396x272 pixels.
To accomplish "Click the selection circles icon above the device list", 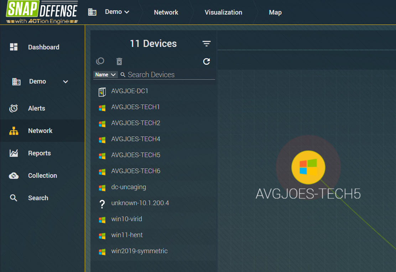I will click(x=100, y=61).
